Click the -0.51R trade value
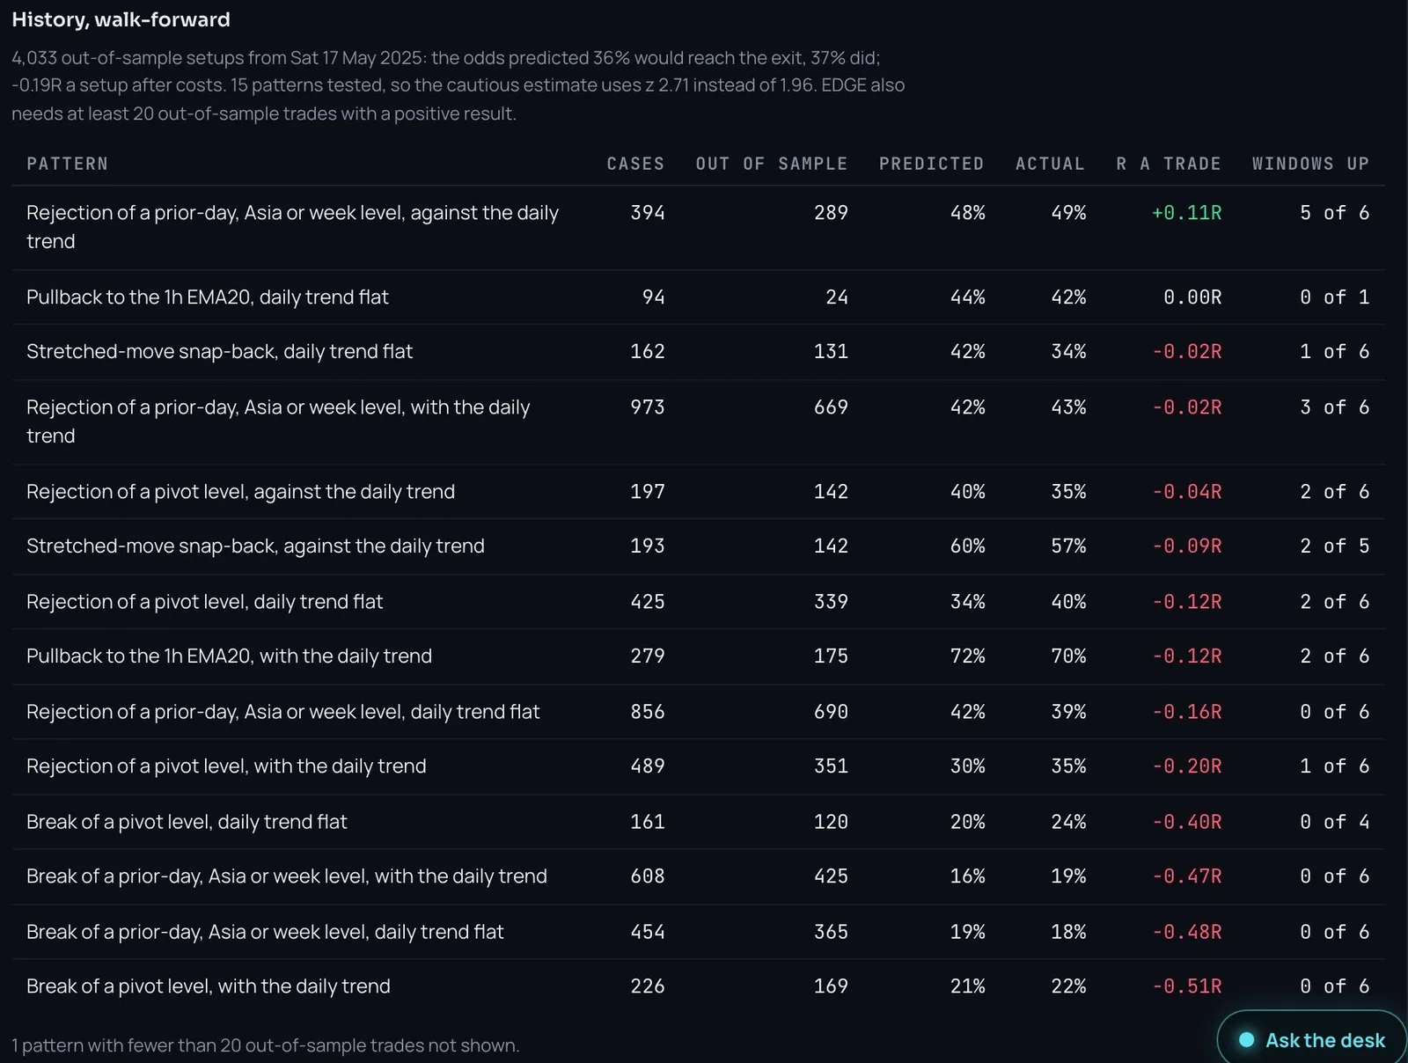Screen dimensions: 1408x1063 (1186, 986)
